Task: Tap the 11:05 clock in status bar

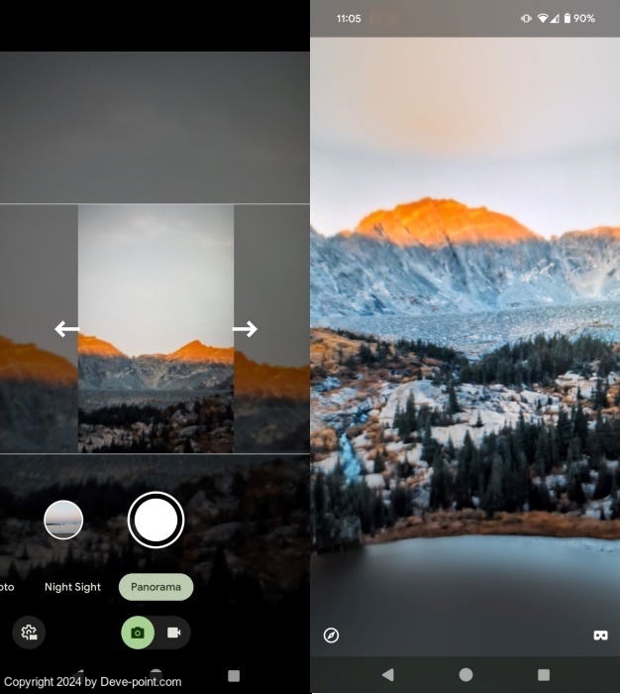Action: [x=349, y=19]
